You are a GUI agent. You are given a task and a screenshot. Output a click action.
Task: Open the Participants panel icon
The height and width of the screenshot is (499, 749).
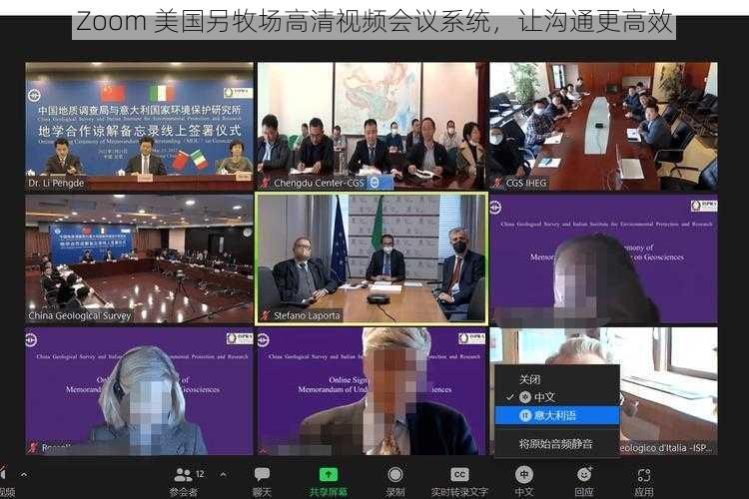pyautogui.click(x=183, y=475)
